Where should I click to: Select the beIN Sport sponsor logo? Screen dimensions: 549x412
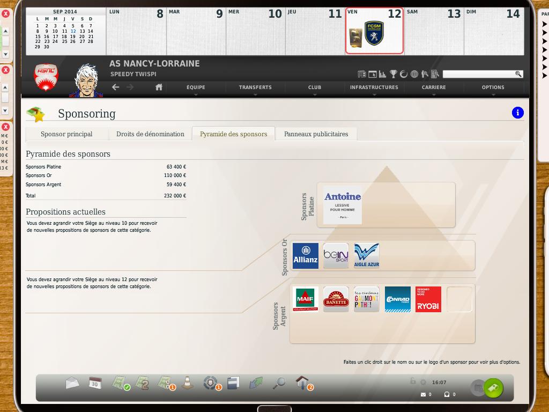tap(336, 256)
